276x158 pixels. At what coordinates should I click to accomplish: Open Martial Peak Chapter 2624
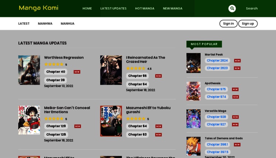[217, 61]
